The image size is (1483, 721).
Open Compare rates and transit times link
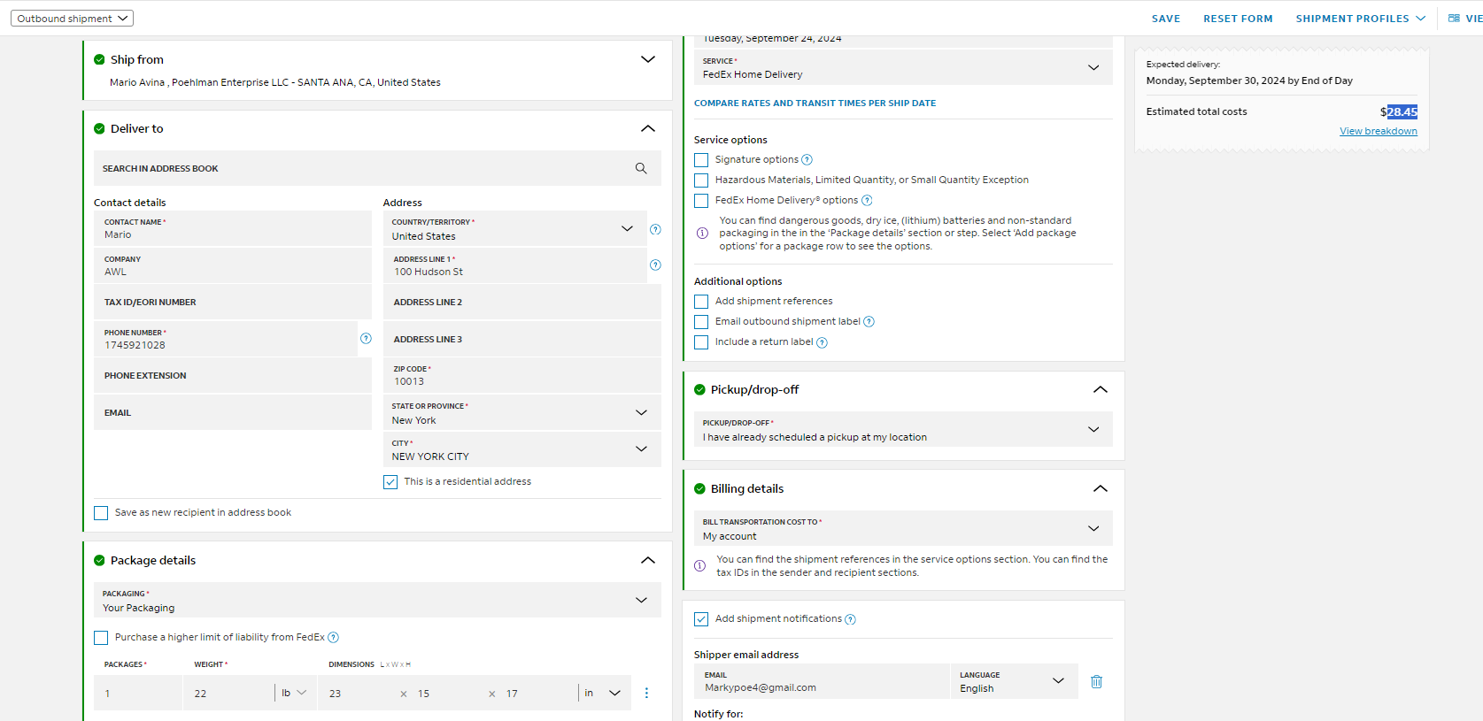point(815,104)
